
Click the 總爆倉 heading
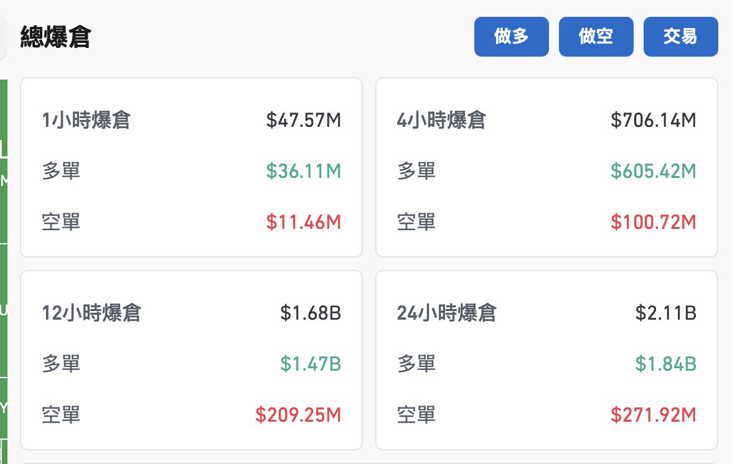[56, 37]
